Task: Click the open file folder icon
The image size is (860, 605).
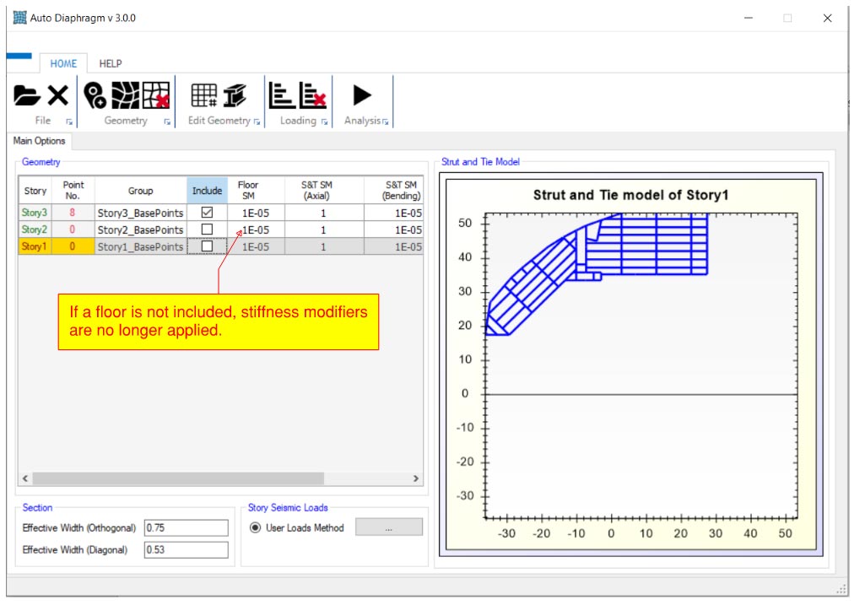Action: pyautogui.click(x=27, y=95)
